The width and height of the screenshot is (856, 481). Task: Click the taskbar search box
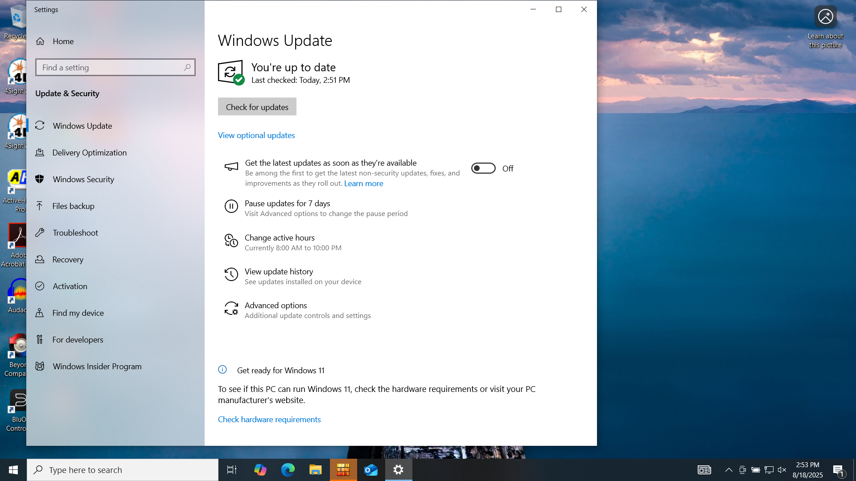coord(123,470)
